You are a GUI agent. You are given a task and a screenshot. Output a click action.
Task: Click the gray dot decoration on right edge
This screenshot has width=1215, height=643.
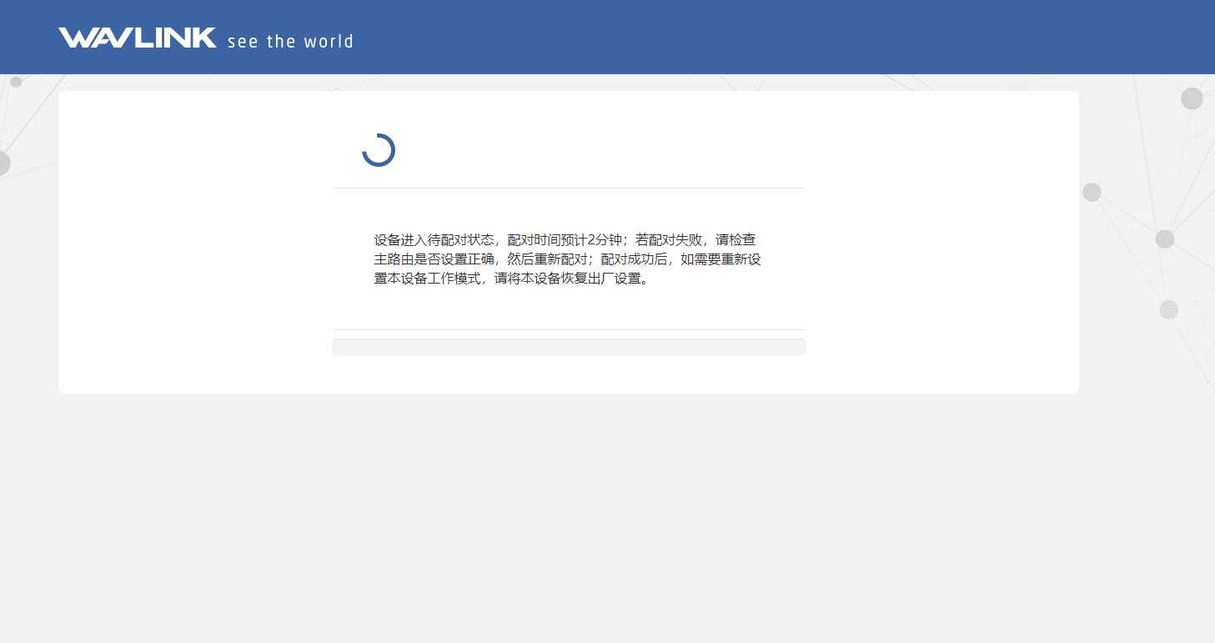[x=1092, y=191]
